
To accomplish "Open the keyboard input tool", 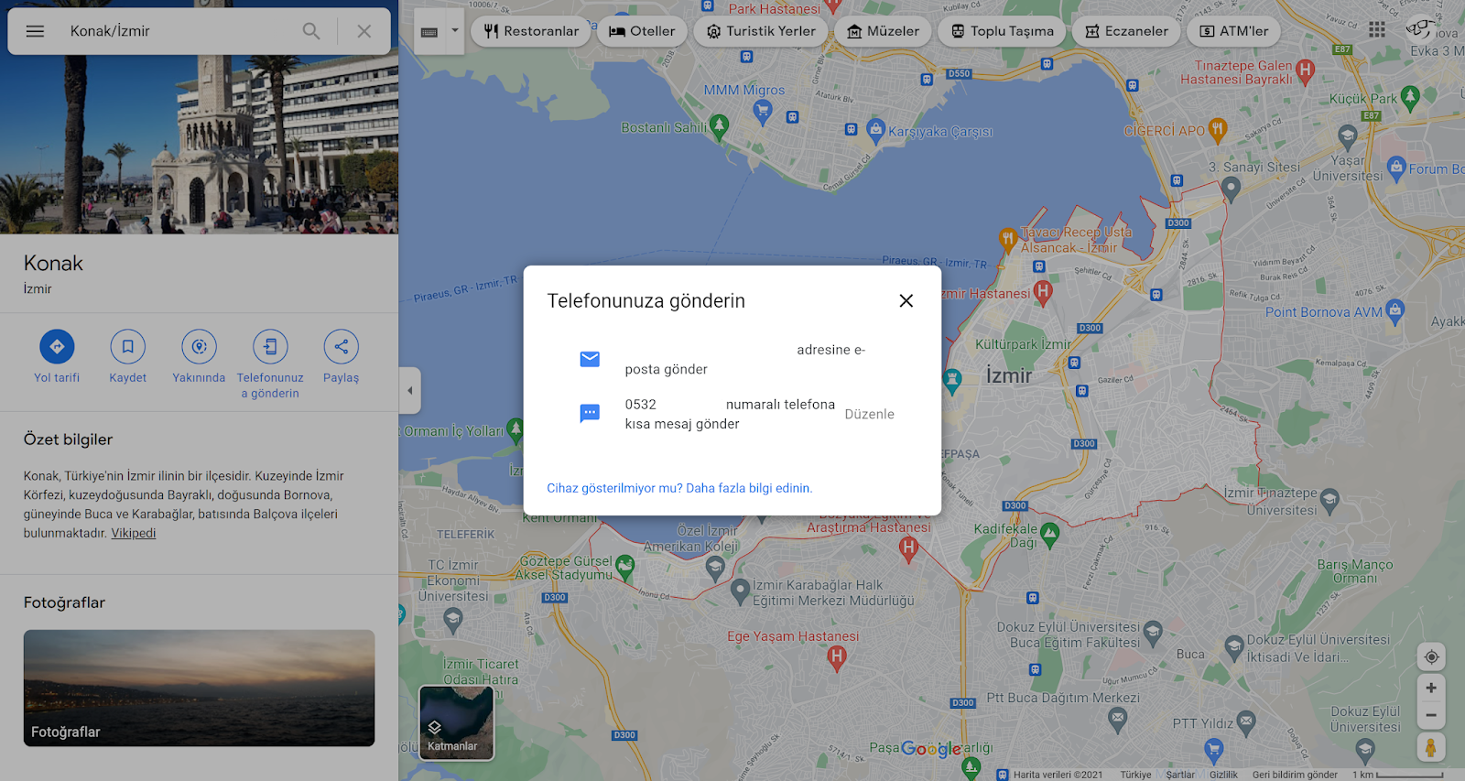I will click(x=429, y=31).
